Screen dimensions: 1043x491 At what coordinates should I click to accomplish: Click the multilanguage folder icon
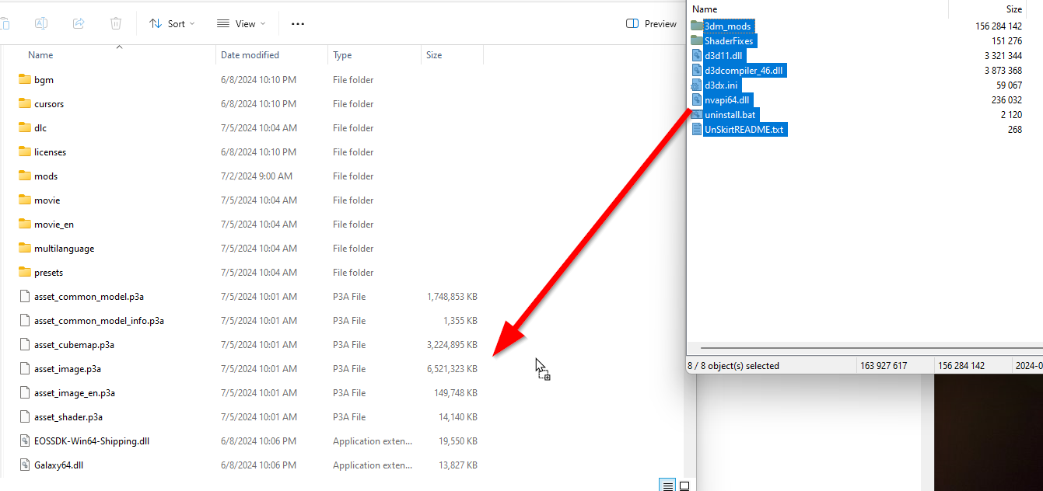[24, 249]
